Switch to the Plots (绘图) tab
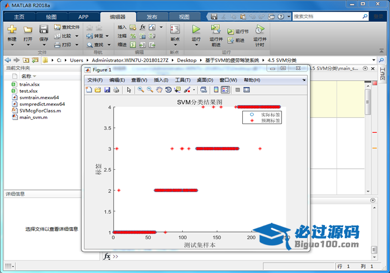The width and height of the screenshot is (390, 273). tap(51, 17)
